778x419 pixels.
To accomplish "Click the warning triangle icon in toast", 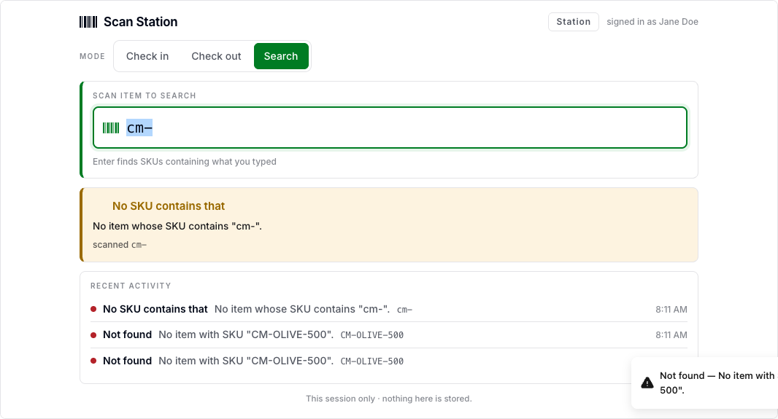I will pos(647,383).
